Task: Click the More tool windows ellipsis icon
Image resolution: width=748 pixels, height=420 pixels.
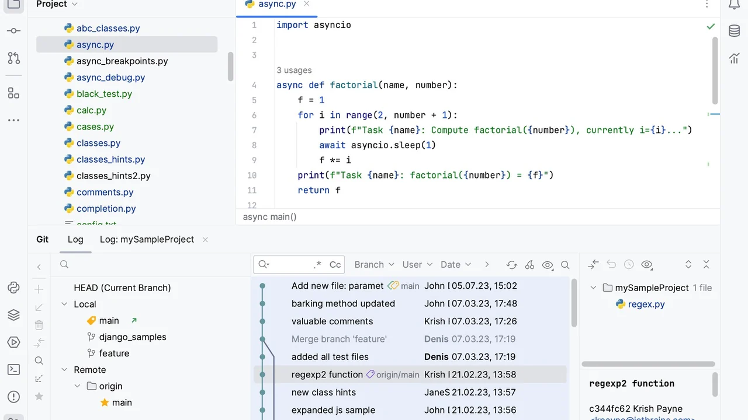Action: pos(13,120)
